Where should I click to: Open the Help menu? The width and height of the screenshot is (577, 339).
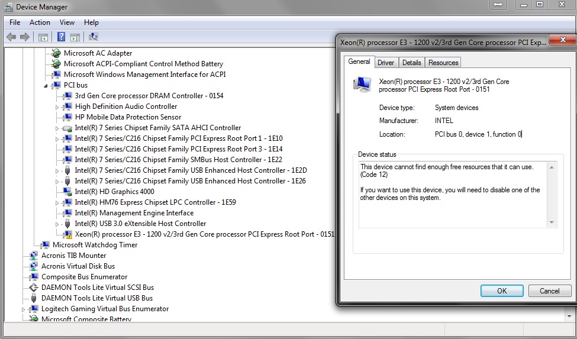click(91, 22)
